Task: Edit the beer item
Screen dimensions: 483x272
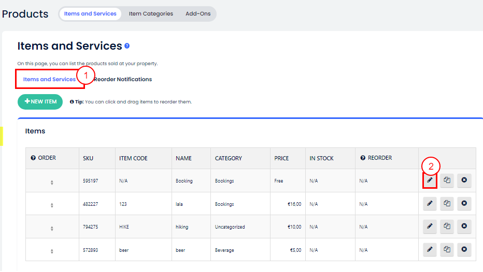Action: 430,250
